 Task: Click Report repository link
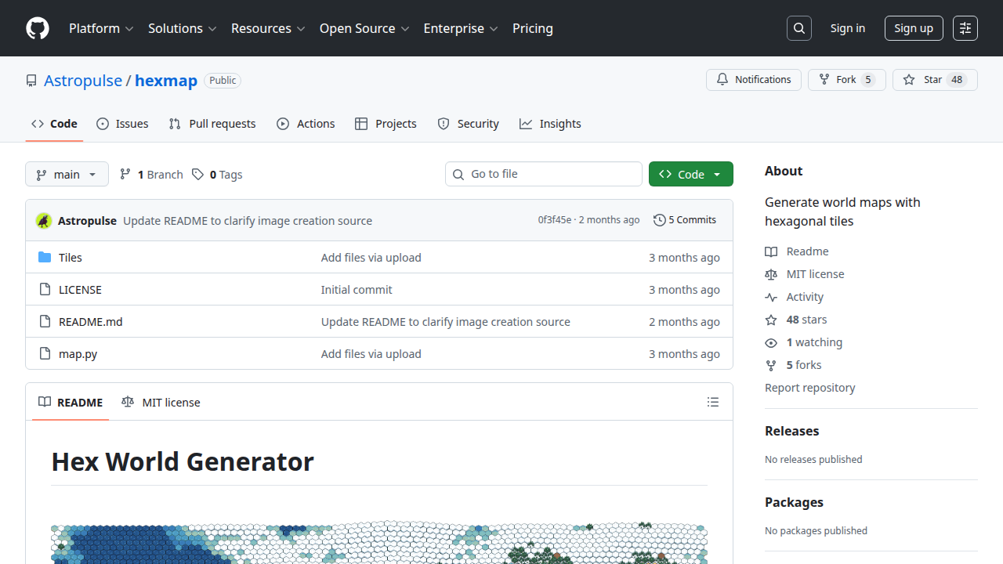click(x=809, y=388)
